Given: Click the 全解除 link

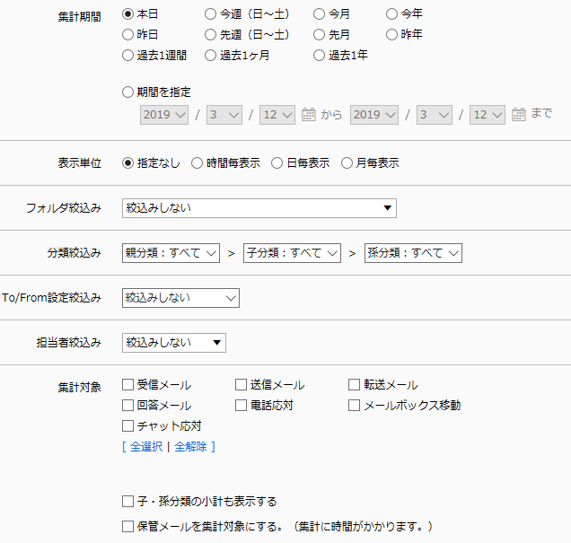Looking at the screenshot, I should [191, 447].
